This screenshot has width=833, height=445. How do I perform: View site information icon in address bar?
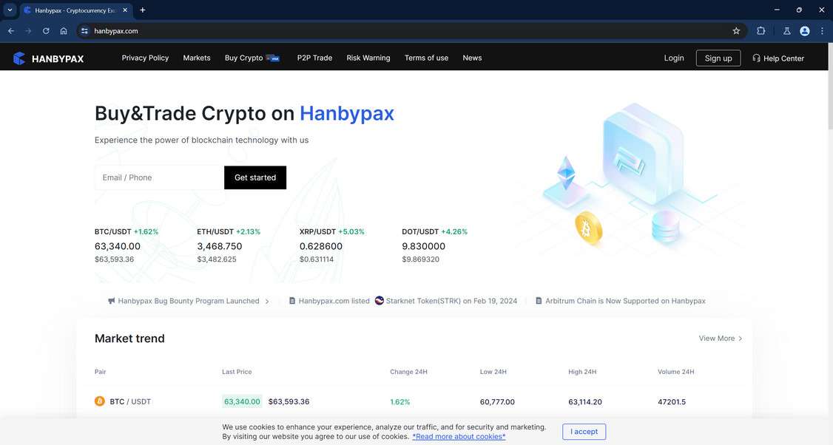pyautogui.click(x=84, y=31)
